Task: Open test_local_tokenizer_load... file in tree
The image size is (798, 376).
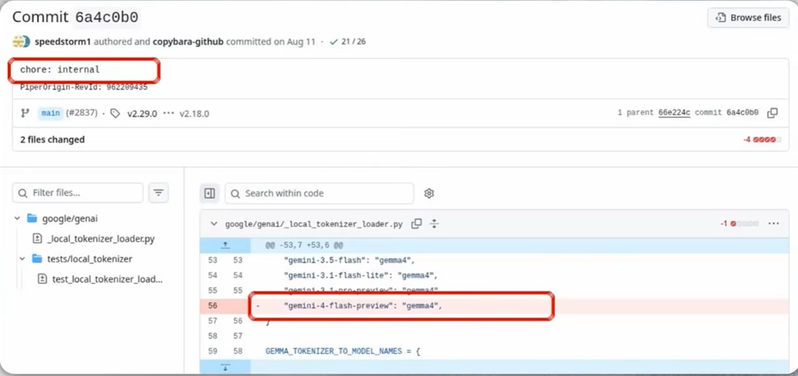Action: pyautogui.click(x=107, y=279)
